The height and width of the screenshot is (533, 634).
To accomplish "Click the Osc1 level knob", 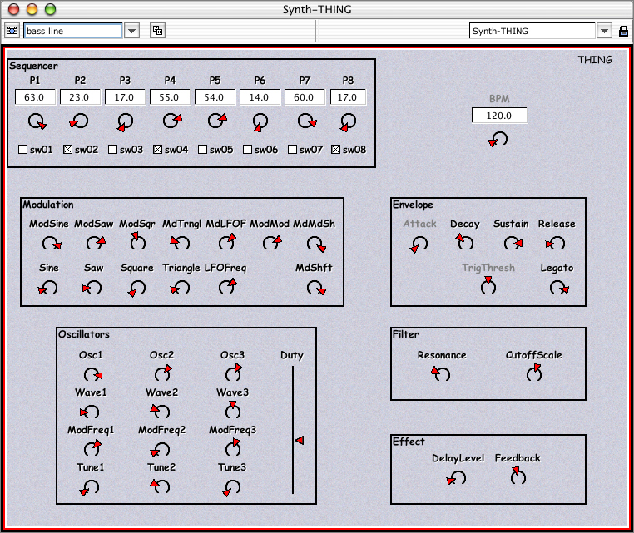I will [93, 374].
